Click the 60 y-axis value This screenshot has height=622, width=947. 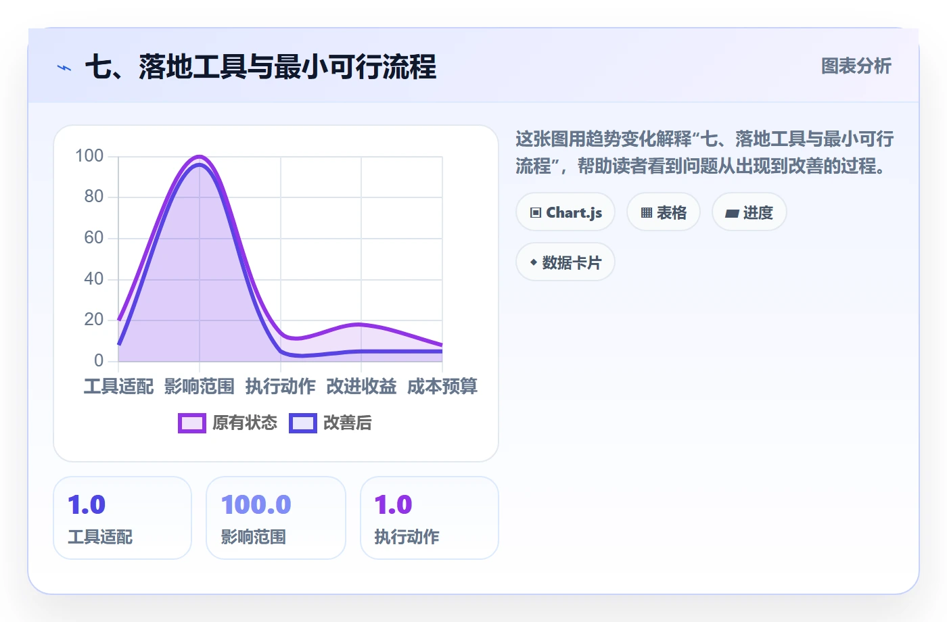pyautogui.click(x=94, y=238)
